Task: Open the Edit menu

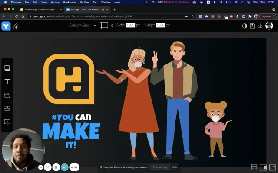Action: point(35,2)
